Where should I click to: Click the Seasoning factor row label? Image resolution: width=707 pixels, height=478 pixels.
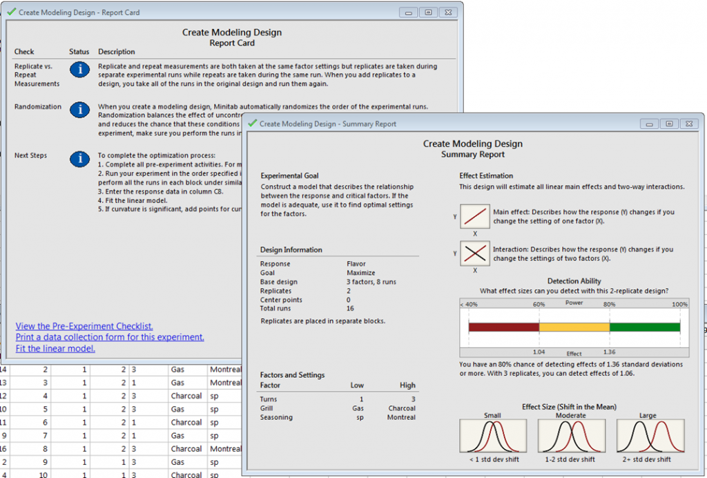276,417
